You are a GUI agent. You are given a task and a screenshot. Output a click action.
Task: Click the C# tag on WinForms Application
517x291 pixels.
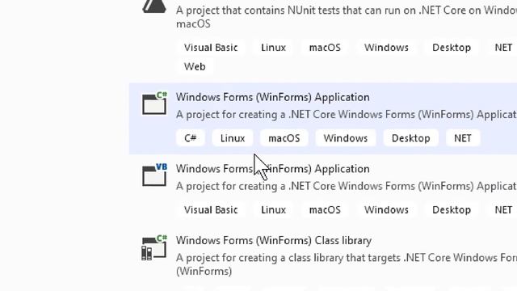191,138
